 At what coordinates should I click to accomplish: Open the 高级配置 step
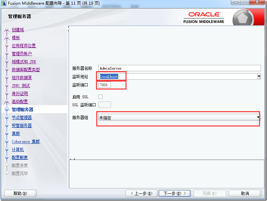click(x=20, y=102)
